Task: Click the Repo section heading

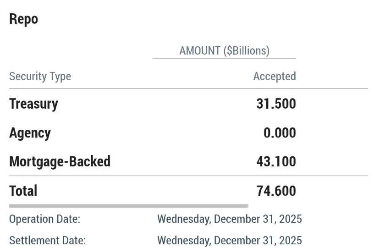Action: pos(23,19)
